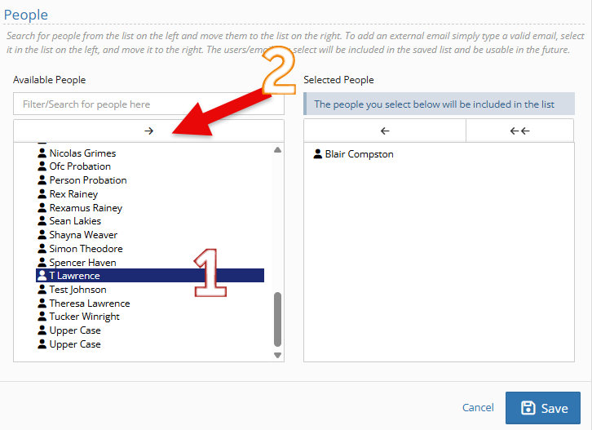
Task: Click the floppy disk icon on Save
Action: (x=528, y=408)
